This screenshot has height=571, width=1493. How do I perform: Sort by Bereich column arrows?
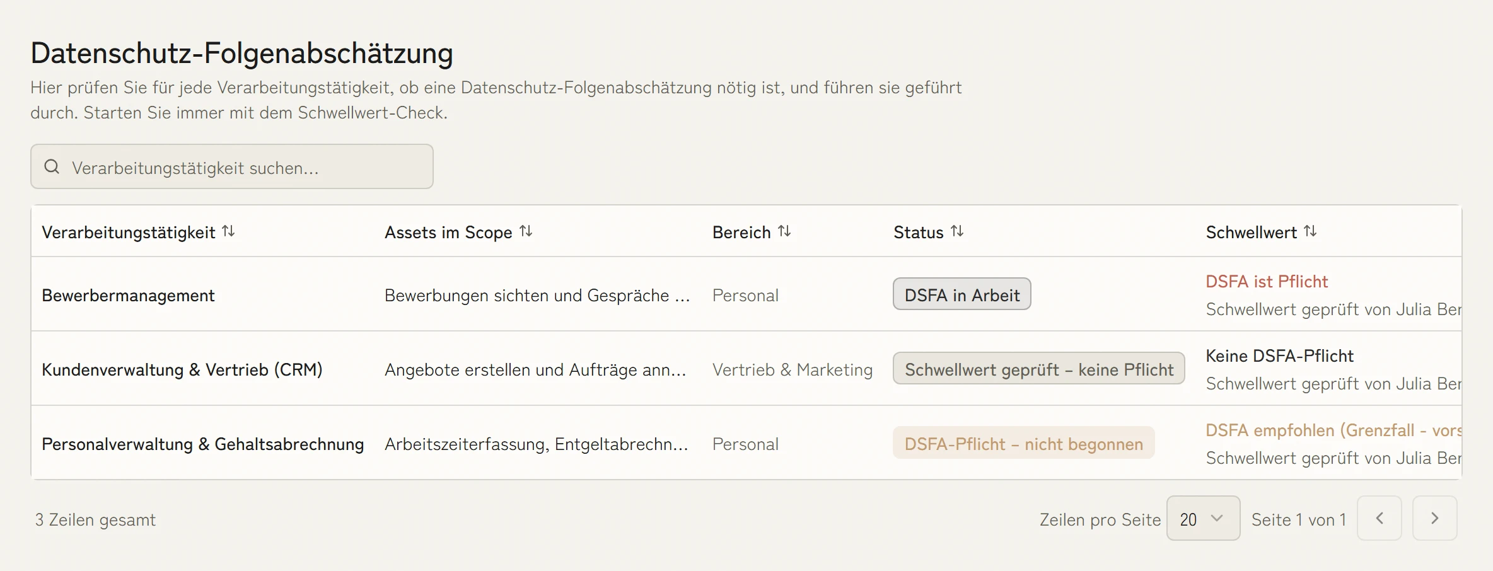point(784,231)
